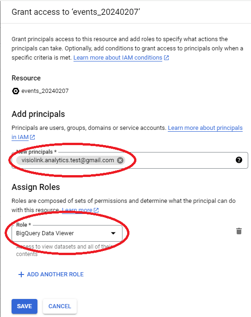Click the plus icon for adding a role
251x317 pixels.
point(21,274)
